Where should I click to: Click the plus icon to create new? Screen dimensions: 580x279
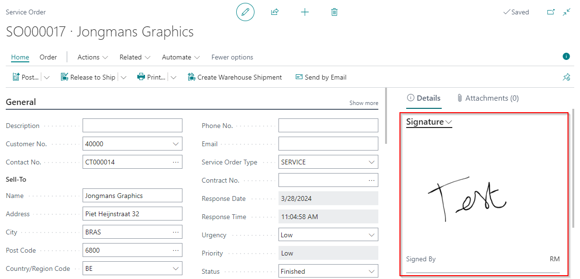(304, 12)
